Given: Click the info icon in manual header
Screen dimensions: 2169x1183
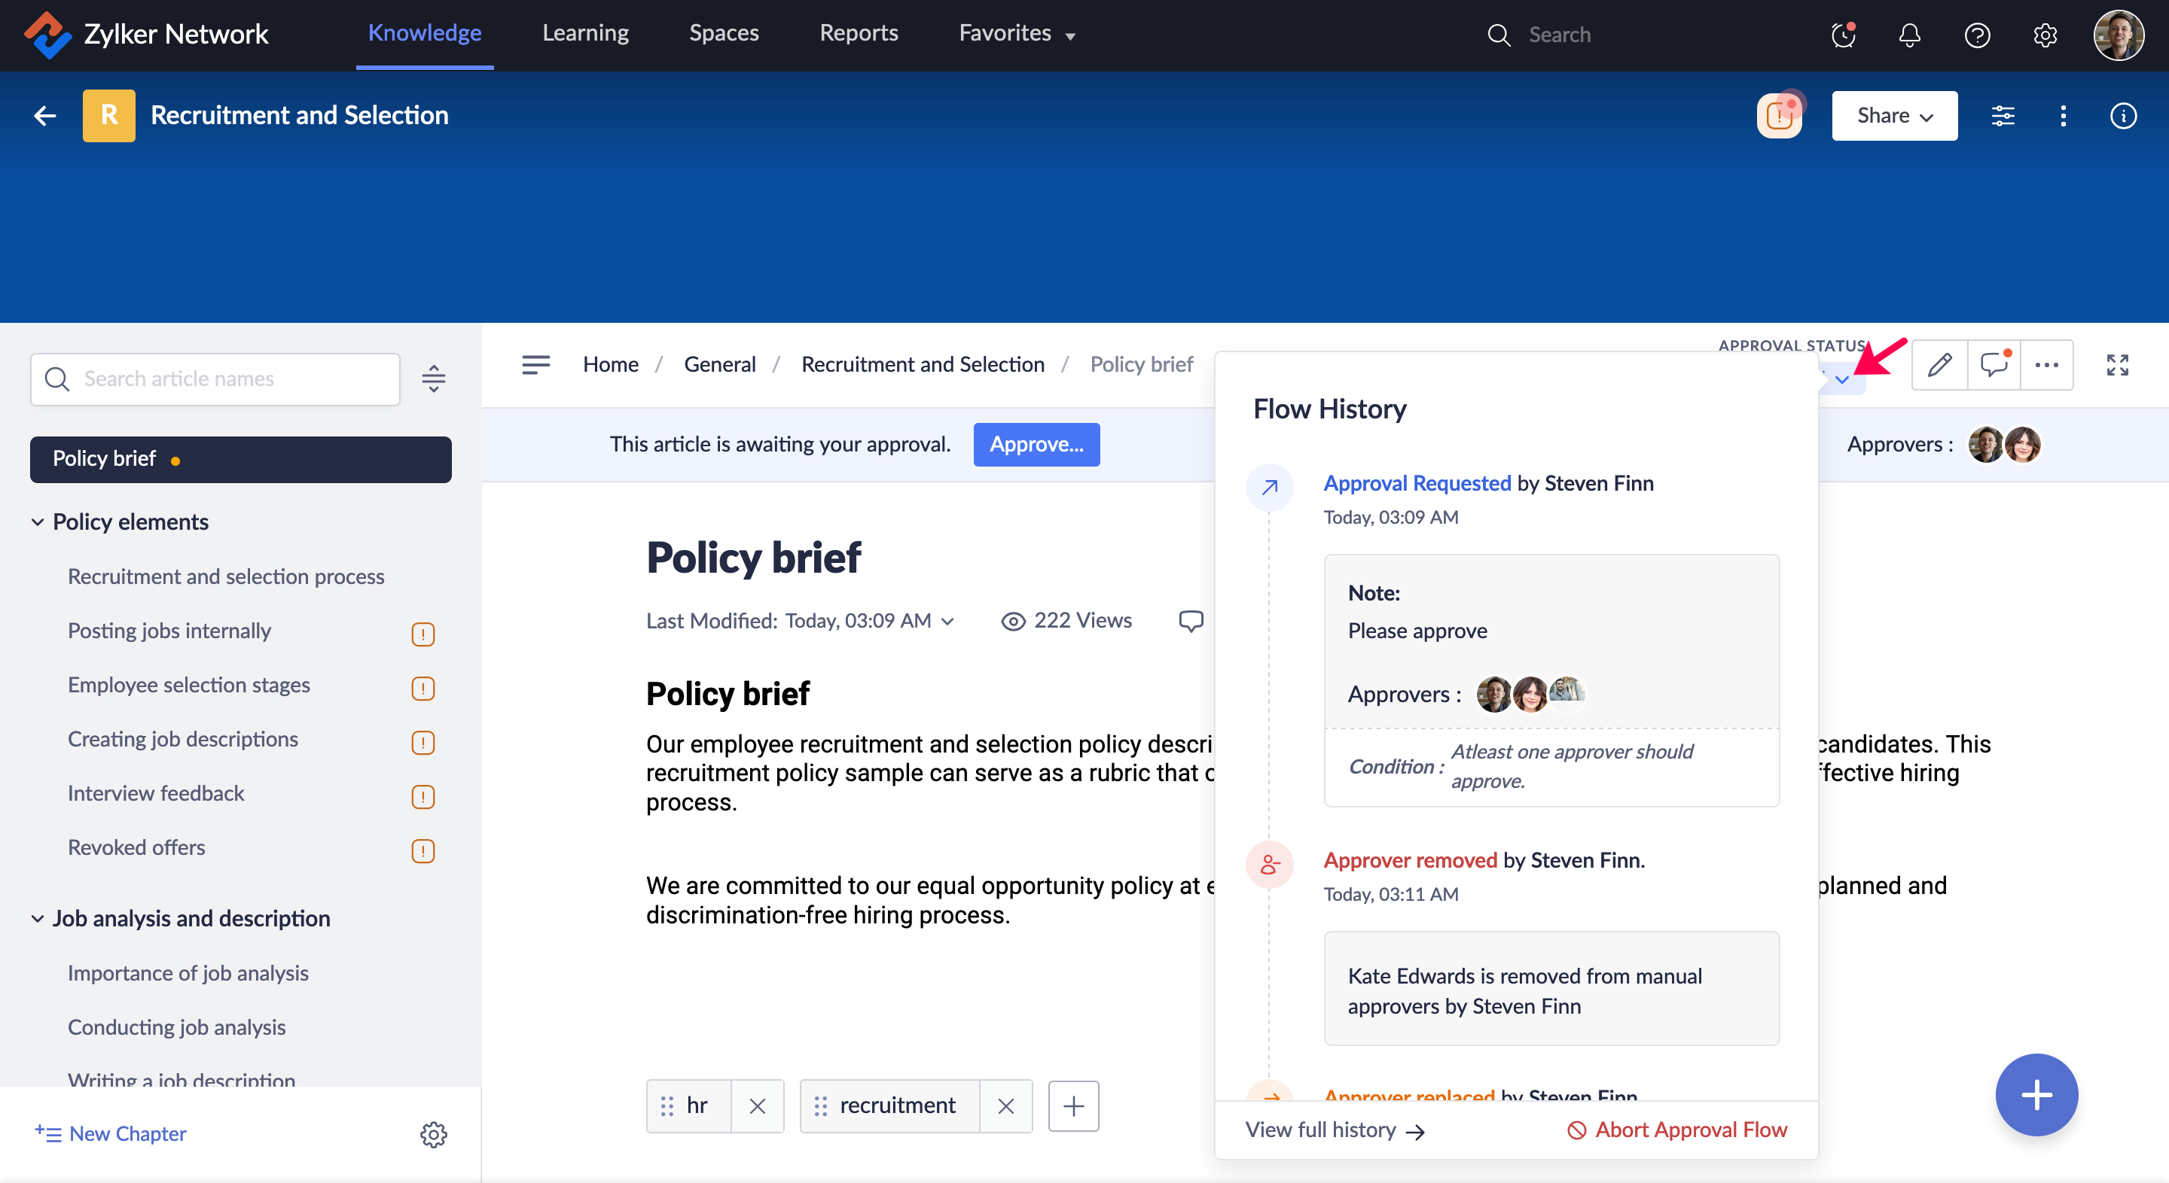Looking at the screenshot, I should click(x=2123, y=115).
